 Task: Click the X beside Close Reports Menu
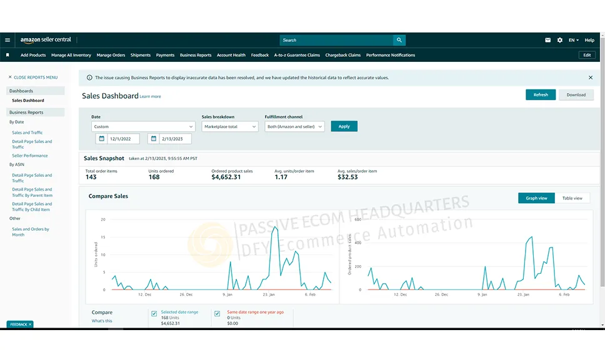pyautogui.click(x=10, y=77)
